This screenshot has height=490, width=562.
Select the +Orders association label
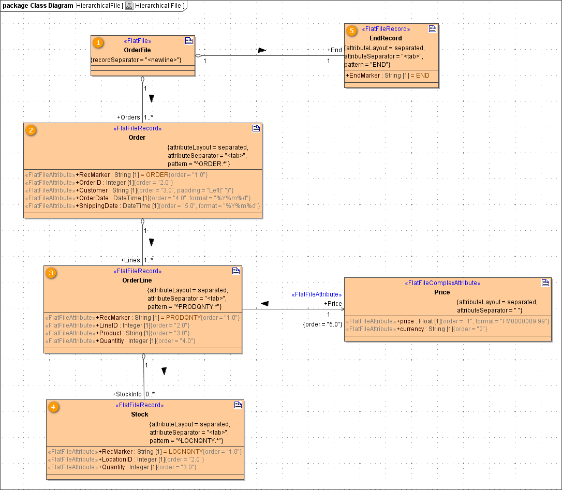pyautogui.click(x=129, y=117)
